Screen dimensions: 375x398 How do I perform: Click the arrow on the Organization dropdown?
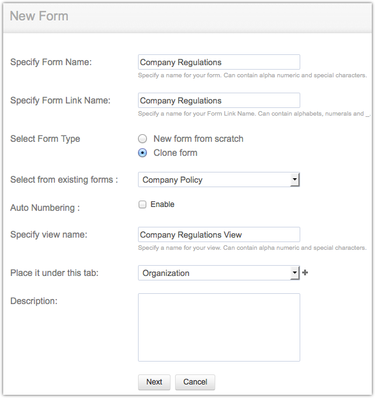tap(295, 273)
